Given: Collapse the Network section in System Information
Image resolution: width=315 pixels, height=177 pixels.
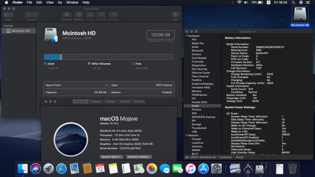Looking at the screenshot, I should coord(186,135).
